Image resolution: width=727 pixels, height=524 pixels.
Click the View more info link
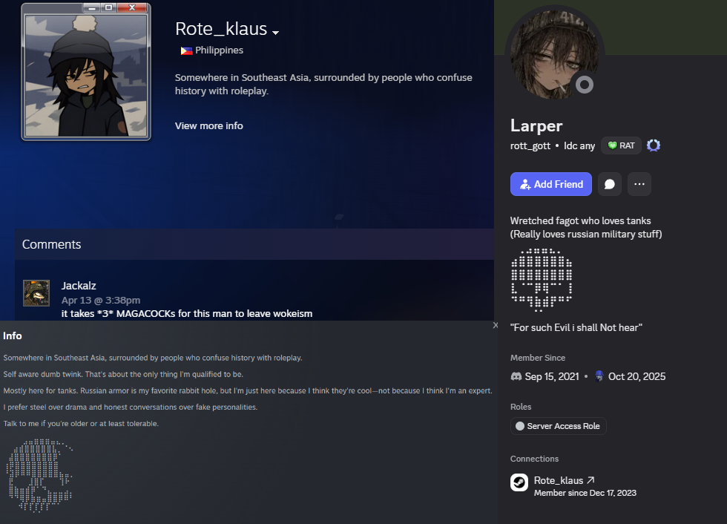tap(208, 125)
